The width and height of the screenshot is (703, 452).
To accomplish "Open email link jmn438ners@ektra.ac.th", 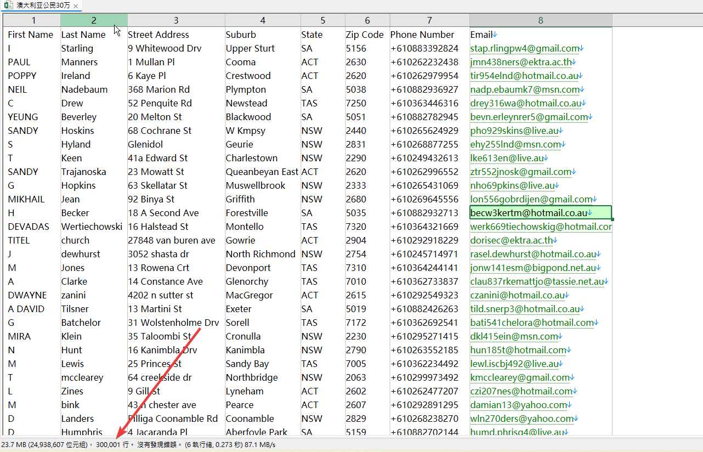I will tap(521, 62).
